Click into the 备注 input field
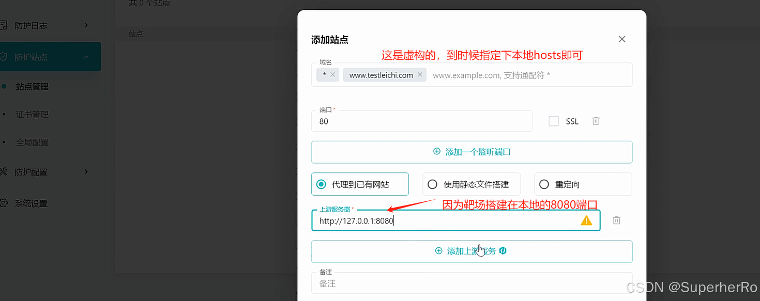This screenshot has width=760, height=301. pyautogui.click(x=472, y=283)
